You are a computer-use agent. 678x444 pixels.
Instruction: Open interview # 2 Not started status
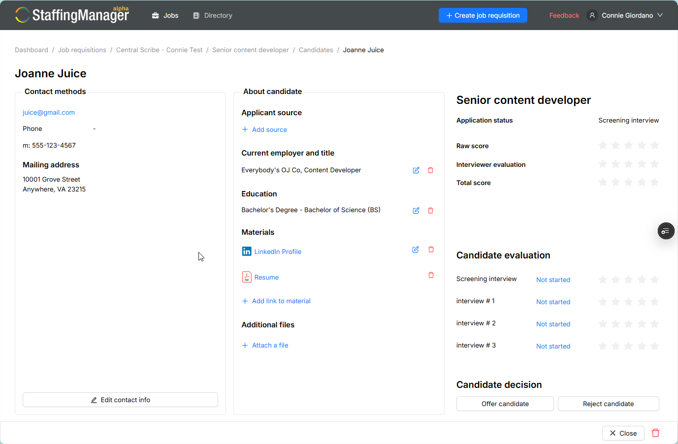tap(553, 324)
